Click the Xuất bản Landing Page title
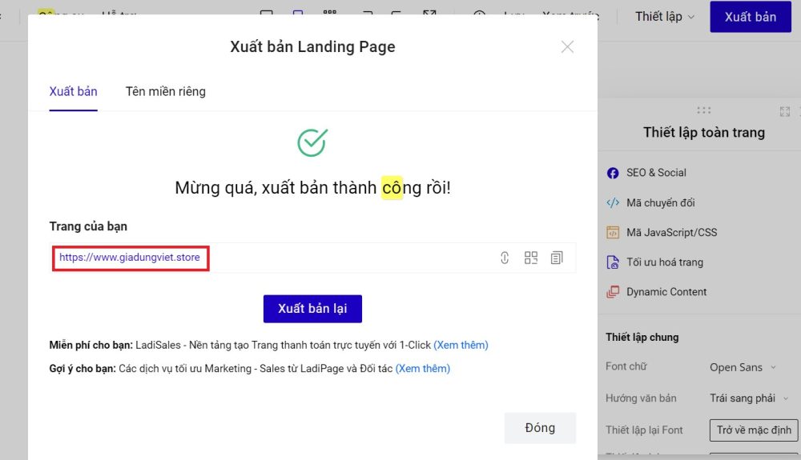This screenshot has height=460, width=801. click(312, 46)
